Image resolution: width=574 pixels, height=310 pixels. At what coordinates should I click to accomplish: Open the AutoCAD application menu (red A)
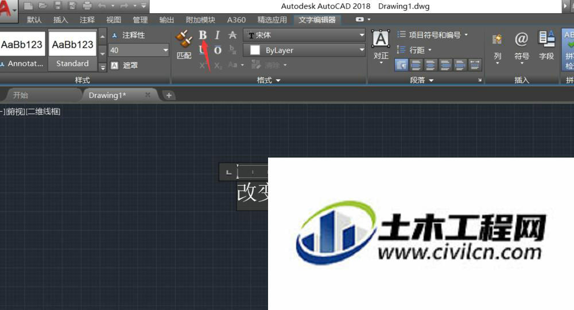coord(7,10)
